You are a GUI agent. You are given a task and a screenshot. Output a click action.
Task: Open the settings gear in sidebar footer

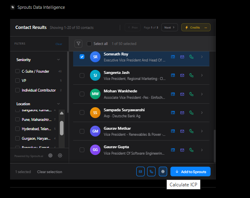(60, 155)
